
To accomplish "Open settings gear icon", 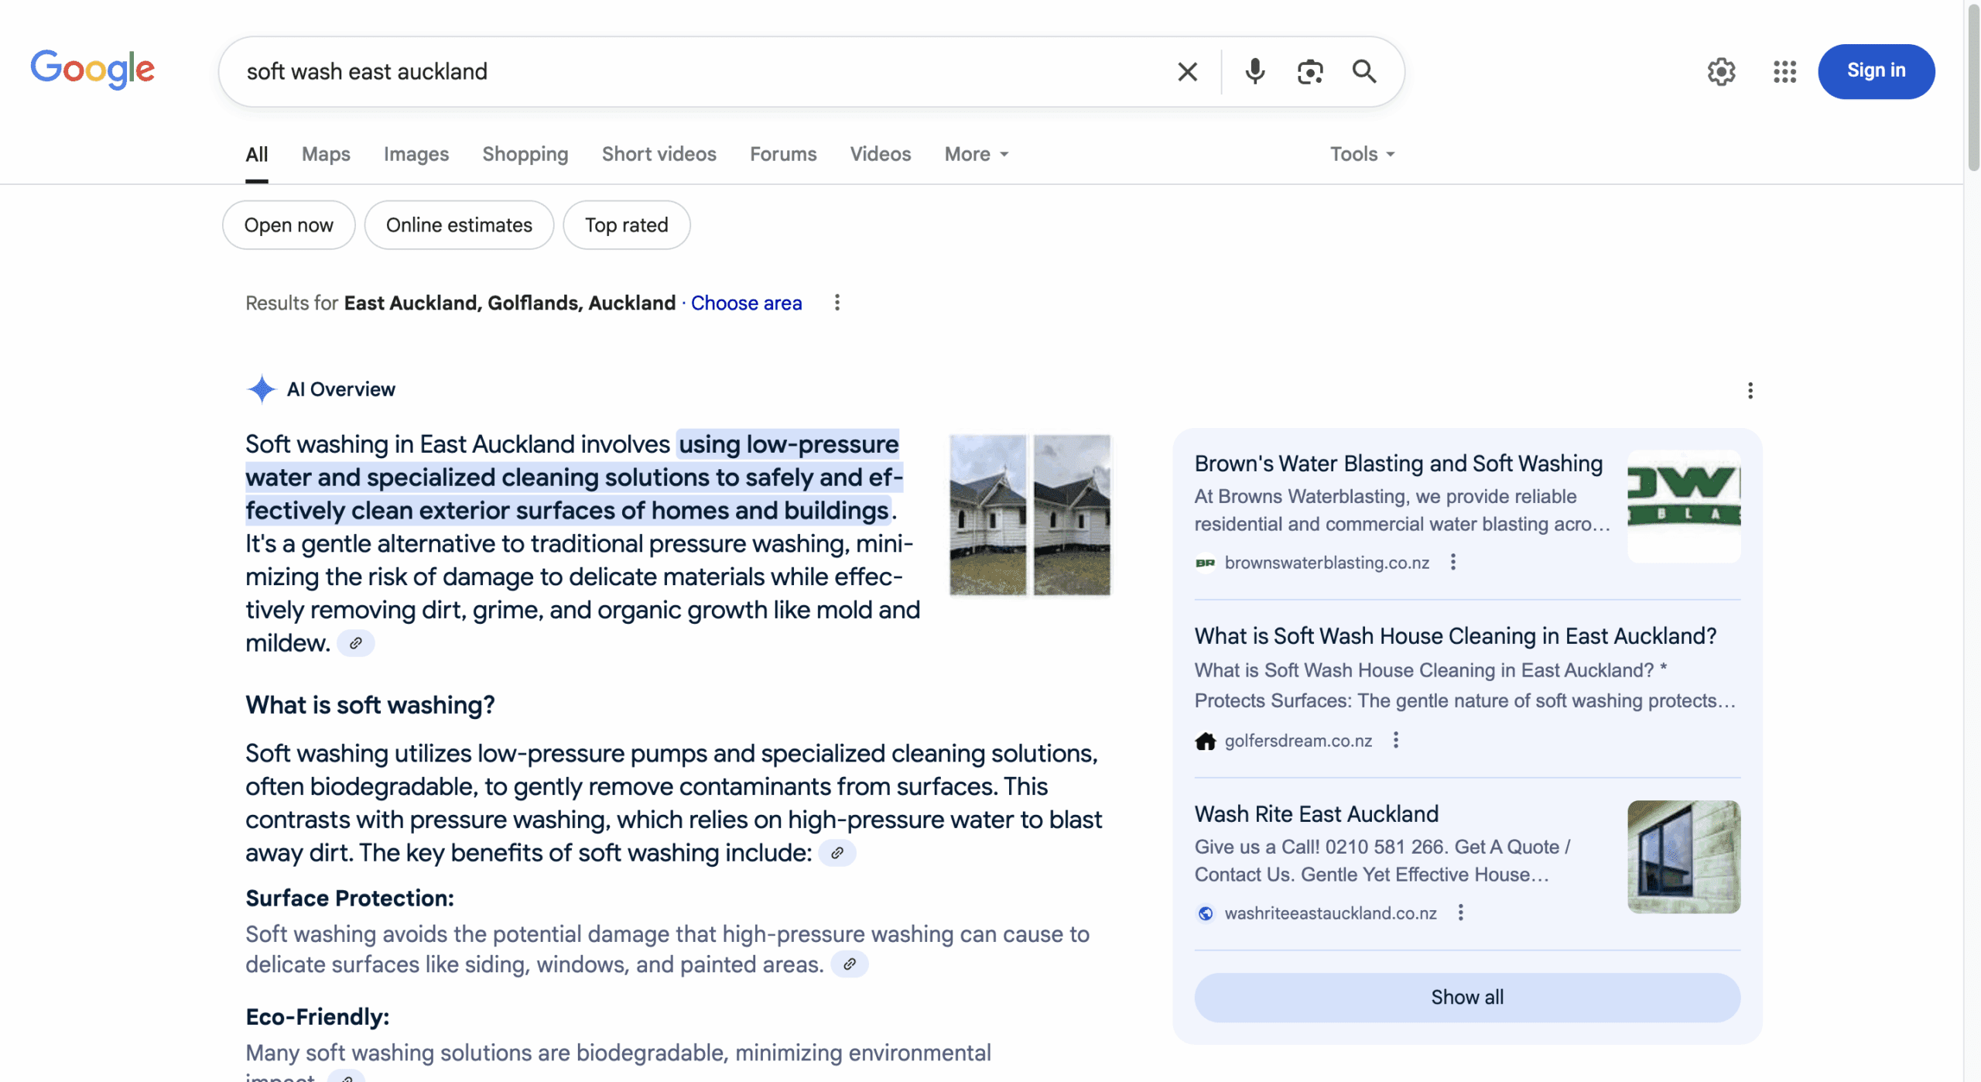I will [x=1721, y=72].
